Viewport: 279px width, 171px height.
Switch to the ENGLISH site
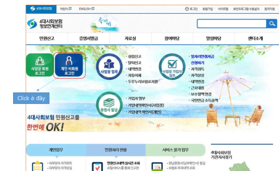pyautogui.click(x=87, y=9)
